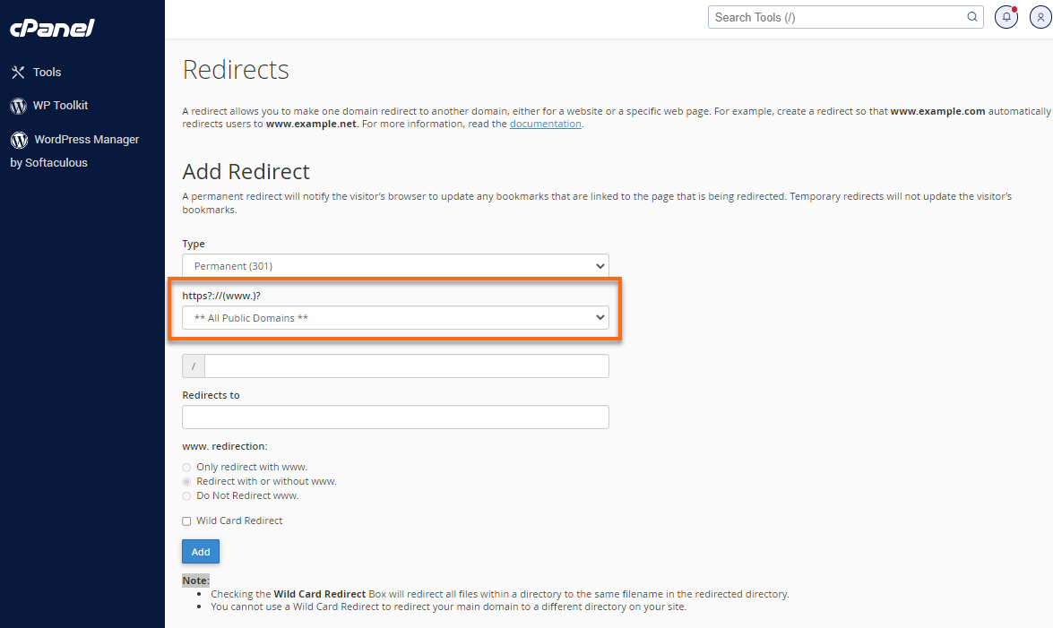Open the All Public Domains dropdown
The width and height of the screenshot is (1053, 628).
tap(395, 317)
